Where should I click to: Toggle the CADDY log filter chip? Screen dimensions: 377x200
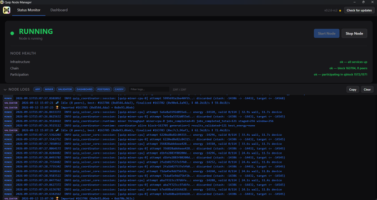pos(119,89)
